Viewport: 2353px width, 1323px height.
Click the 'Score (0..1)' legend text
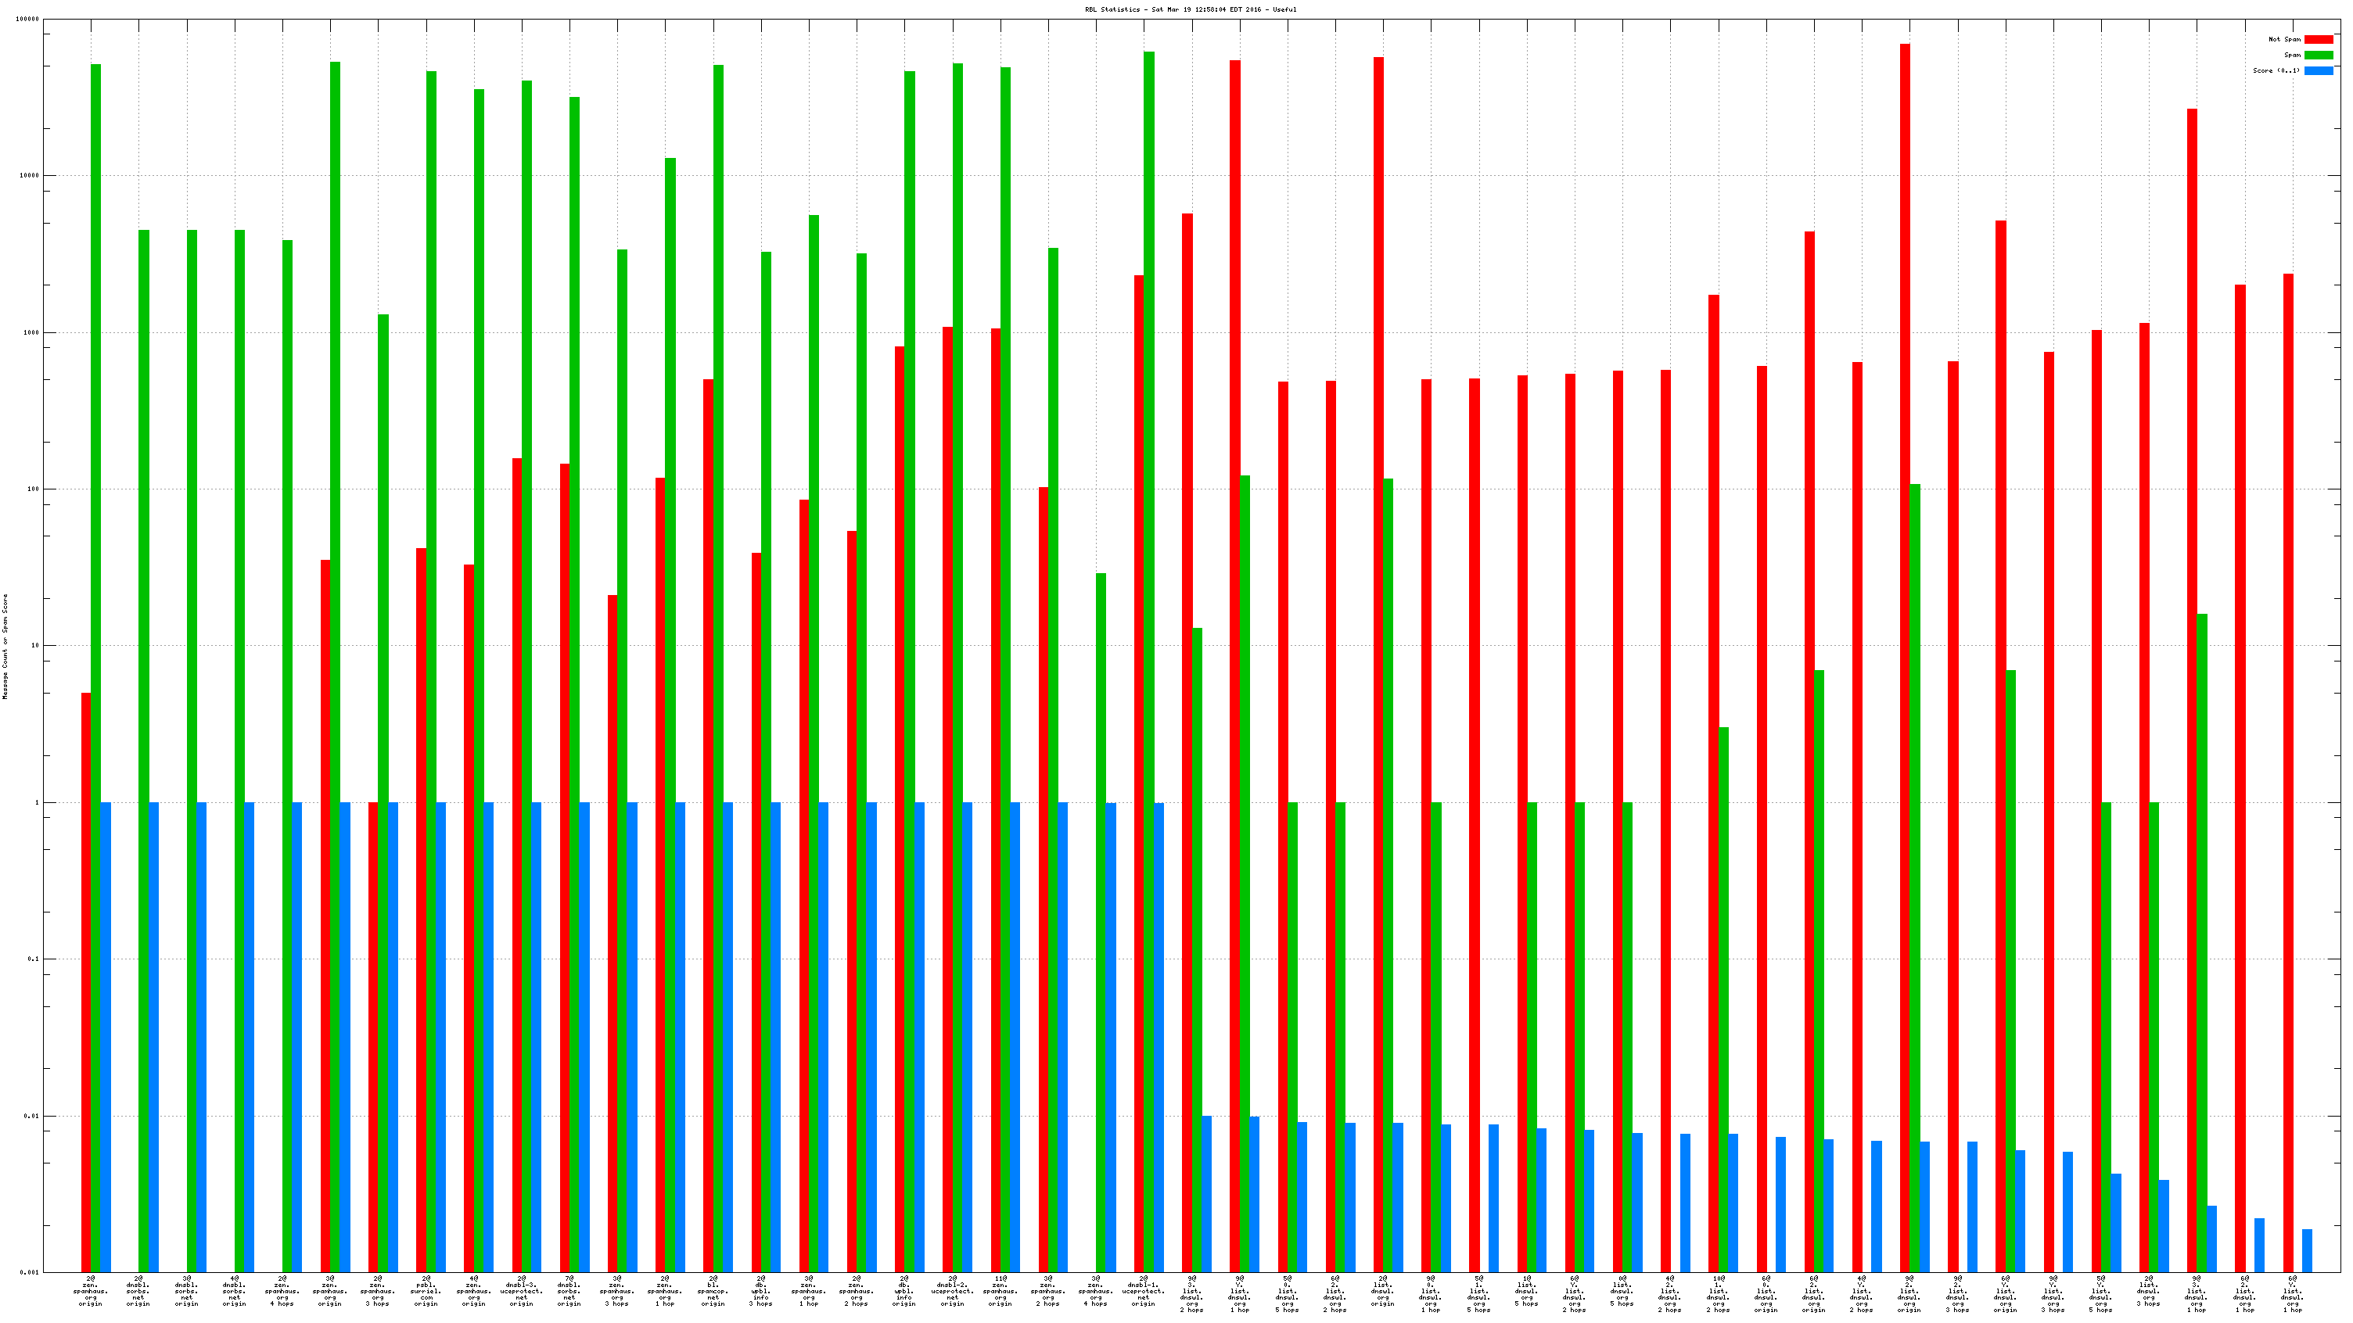(x=2276, y=70)
